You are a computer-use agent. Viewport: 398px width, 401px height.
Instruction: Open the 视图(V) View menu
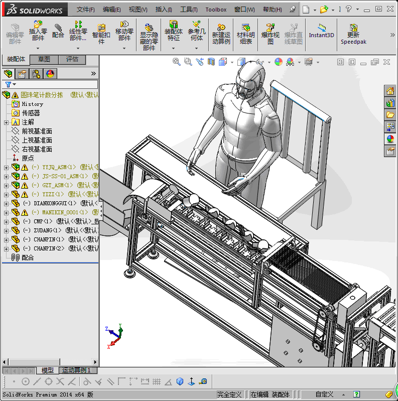[x=138, y=10]
